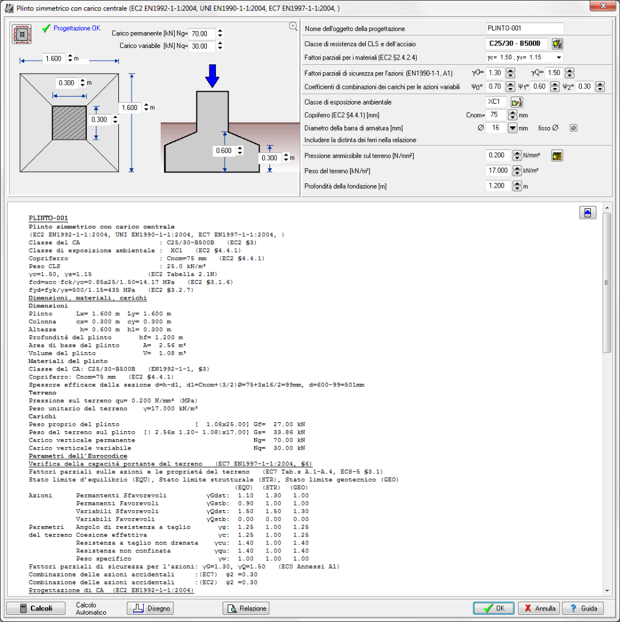620x622 pixels.
Task: Click the footing height field 0.600
Action: point(224,151)
